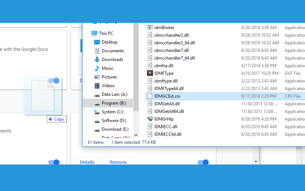Click the 9/17/2018 2:29 PM date cell
The width and height of the screenshot is (305, 191).
259,96
